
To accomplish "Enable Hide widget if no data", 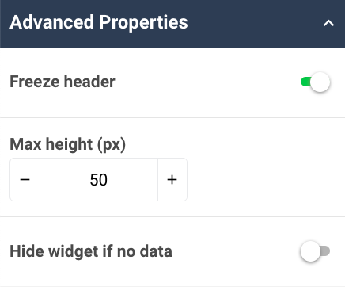I will point(315,251).
